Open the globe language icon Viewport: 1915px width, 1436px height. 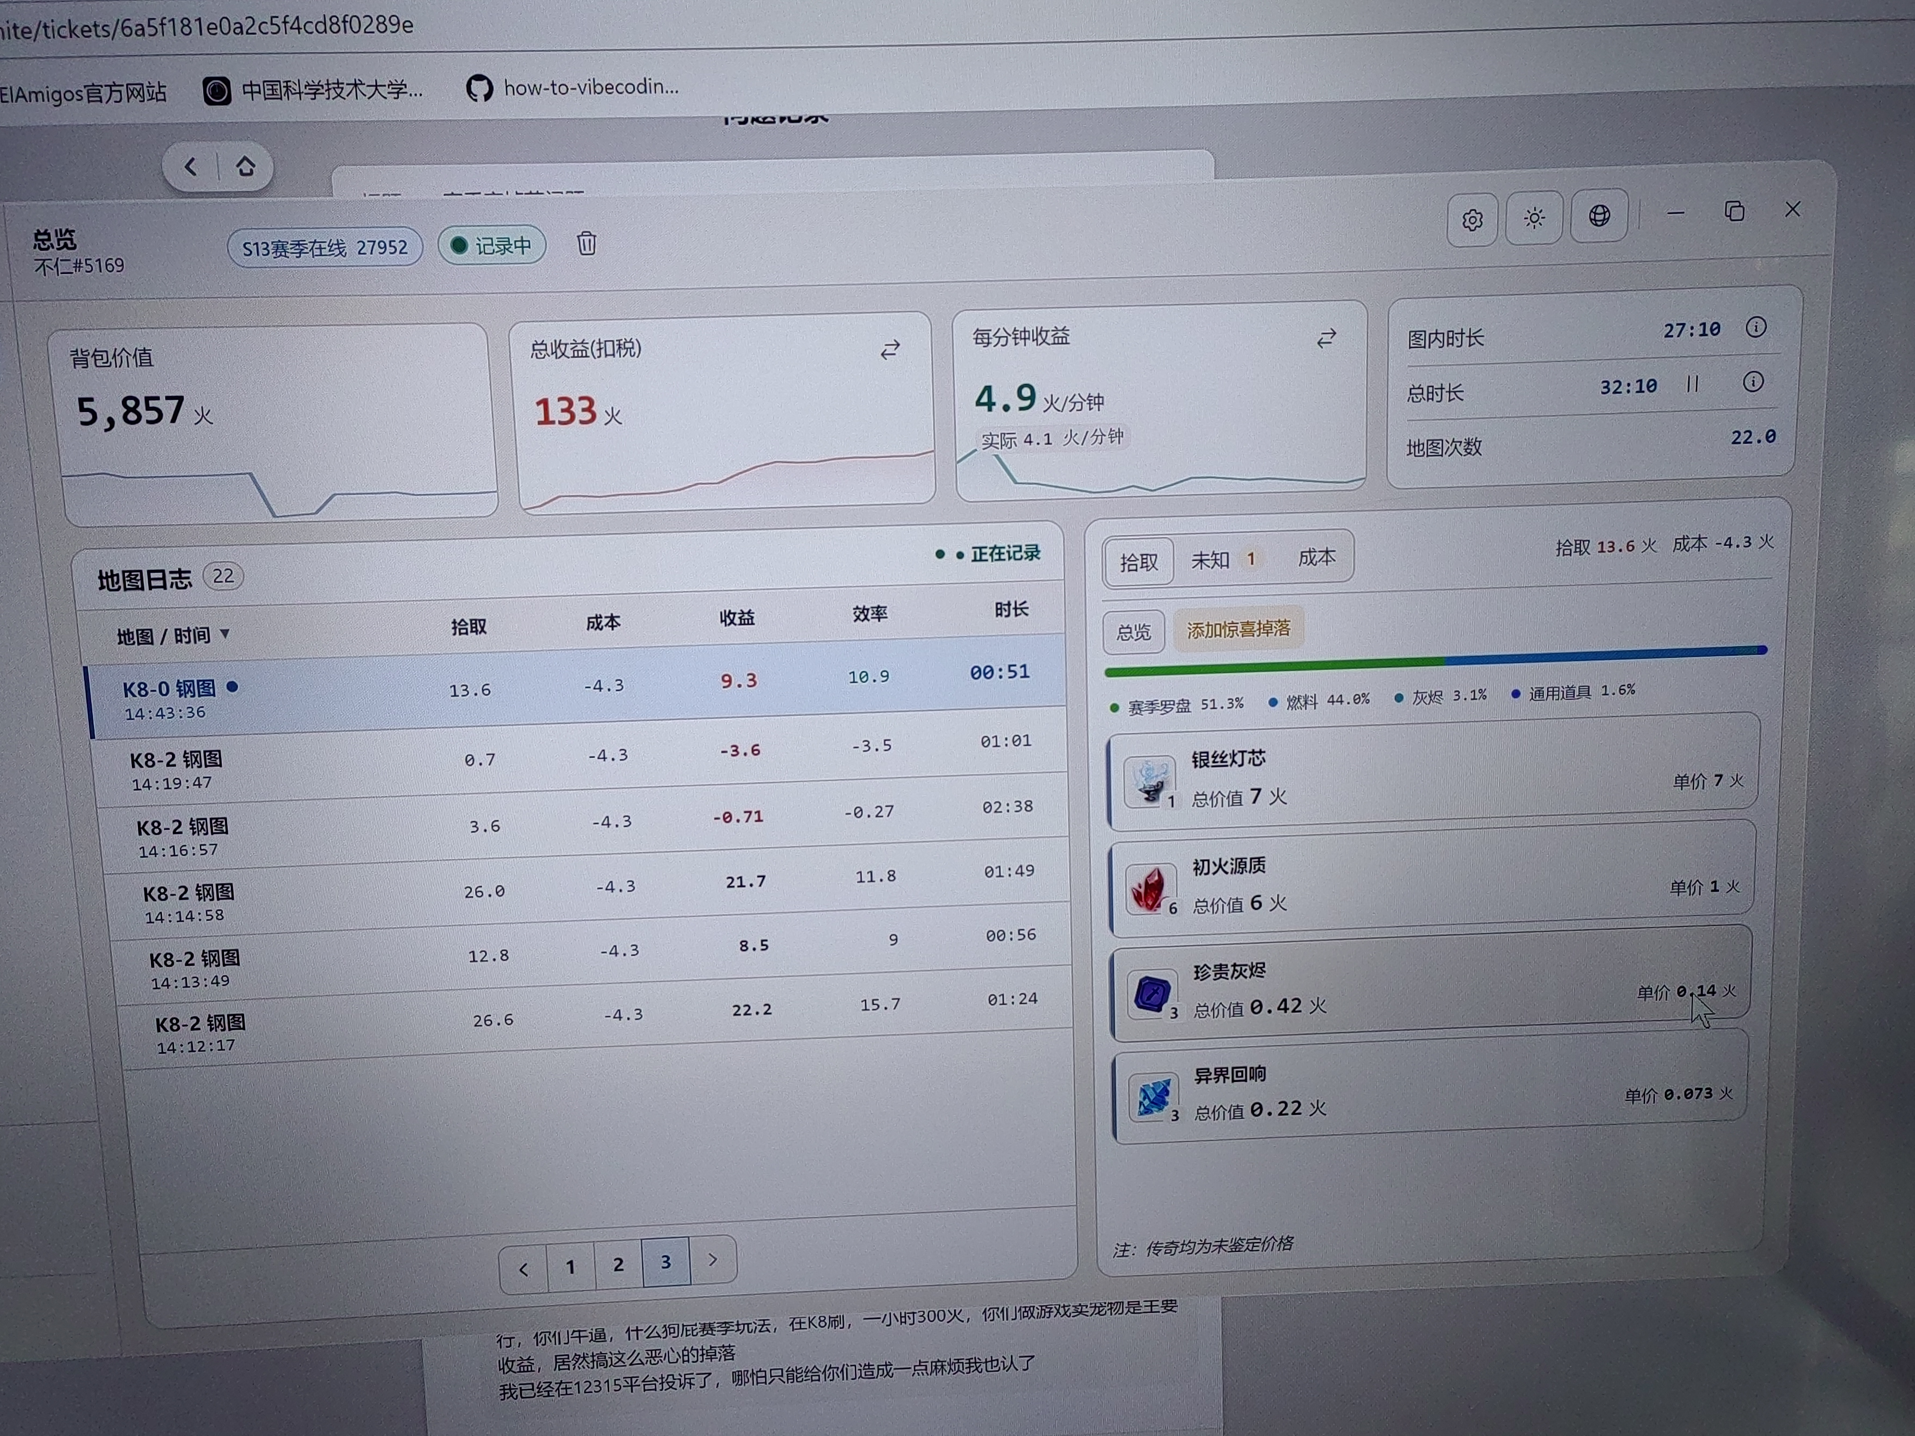(1599, 215)
